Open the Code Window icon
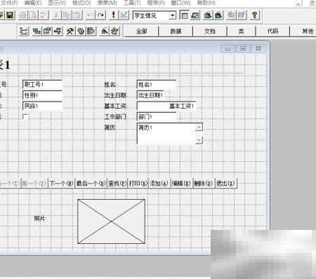 [x=58, y=31]
